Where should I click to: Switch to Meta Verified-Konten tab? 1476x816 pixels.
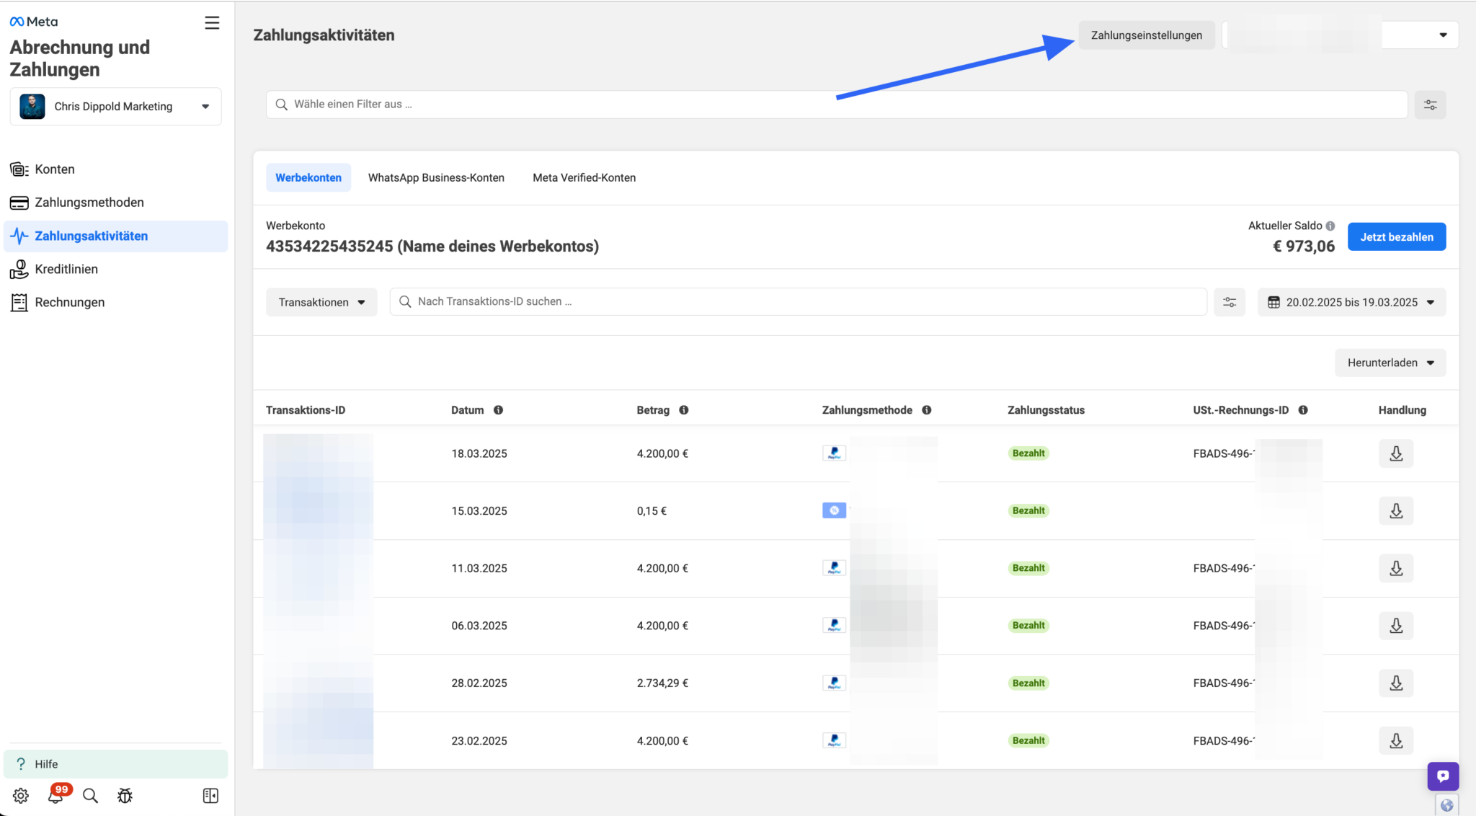[x=584, y=177]
